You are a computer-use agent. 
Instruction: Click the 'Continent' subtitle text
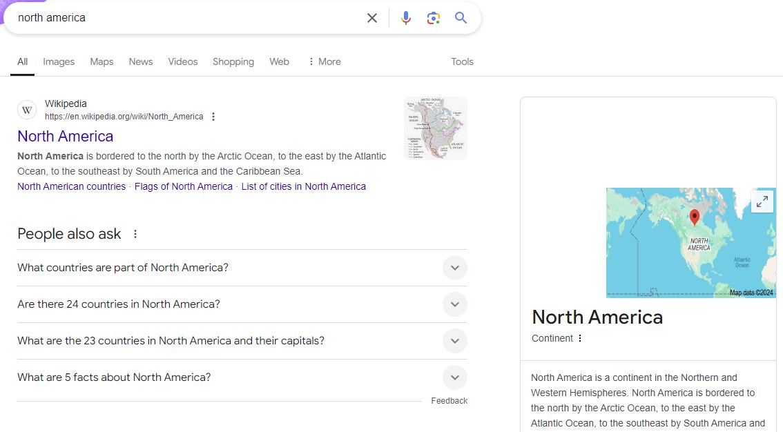coord(552,338)
